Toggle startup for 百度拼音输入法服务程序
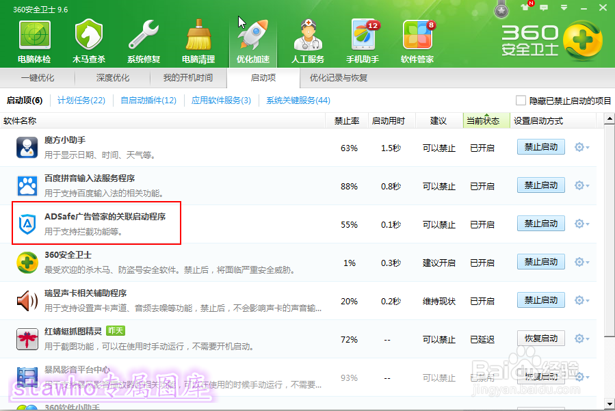Image resolution: width=615 pixels, height=411 pixels. pyautogui.click(x=540, y=185)
